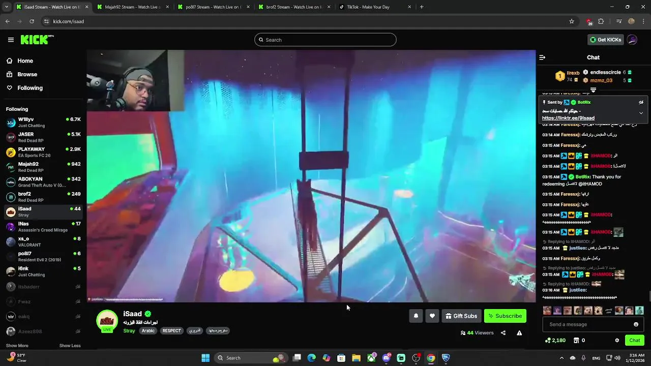
Task: Bookmark this page with star icon
Action: [572, 21]
